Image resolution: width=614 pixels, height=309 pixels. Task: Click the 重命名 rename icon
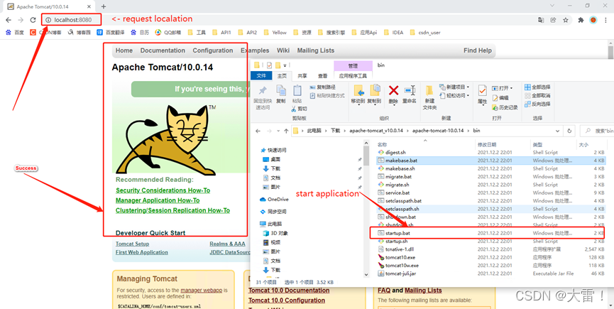(409, 94)
